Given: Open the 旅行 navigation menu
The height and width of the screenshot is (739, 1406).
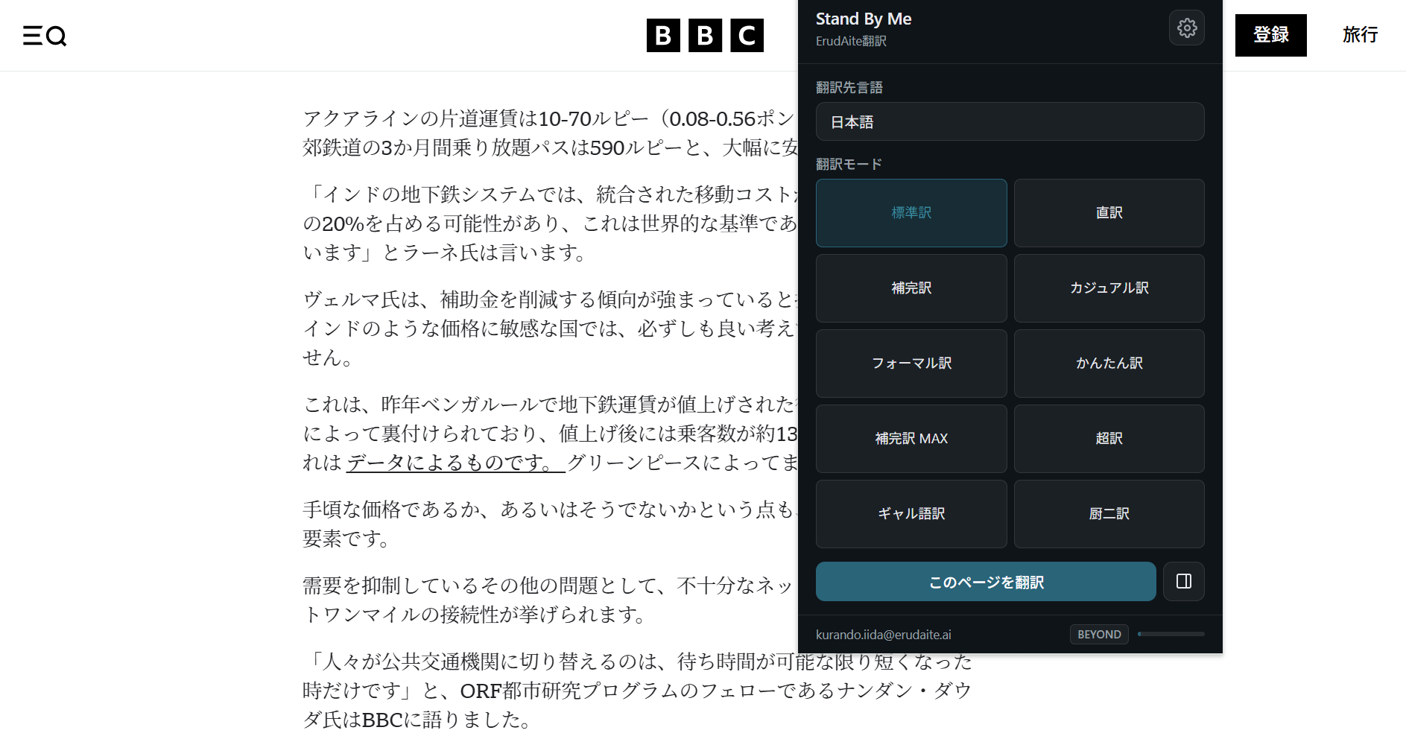Looking at the screenshot, I should [1359, 35].
